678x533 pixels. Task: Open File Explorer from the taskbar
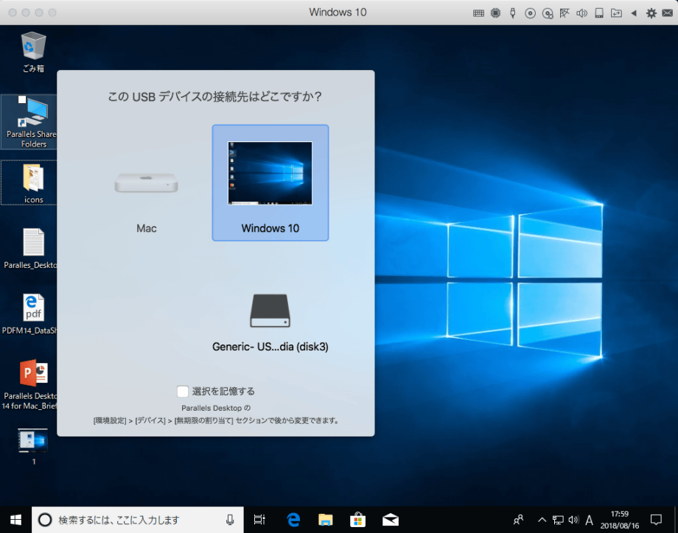[326, 520]
